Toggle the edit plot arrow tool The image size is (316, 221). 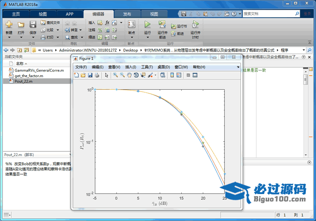pos(107,75)
